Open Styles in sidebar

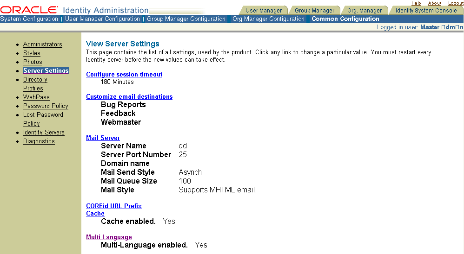pos(32,53)
